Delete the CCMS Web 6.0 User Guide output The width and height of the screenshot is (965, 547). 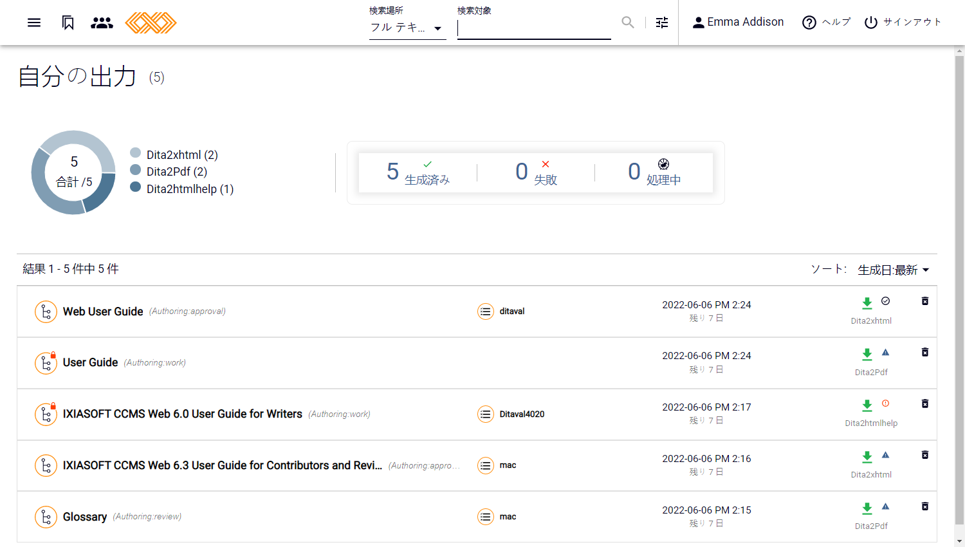[925, 403]
